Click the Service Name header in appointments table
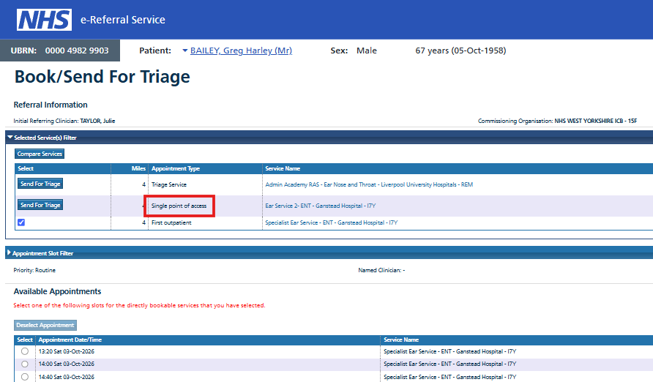Viewport: 653px width, 382px height. [401, 340]
